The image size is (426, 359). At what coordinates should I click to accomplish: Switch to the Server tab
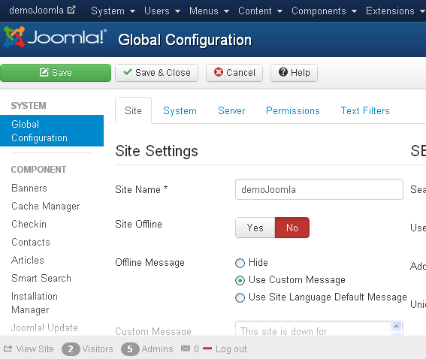coord(231,111)
